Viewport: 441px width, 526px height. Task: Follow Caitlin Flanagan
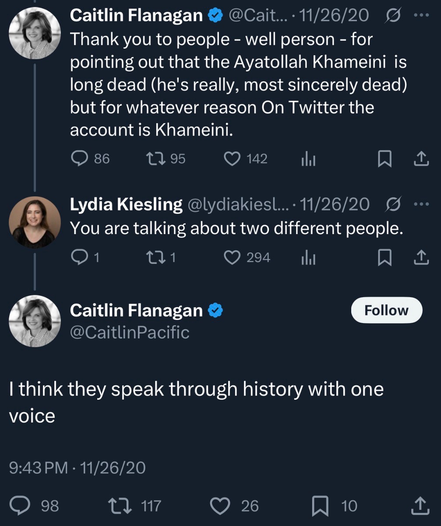(386, 310)
